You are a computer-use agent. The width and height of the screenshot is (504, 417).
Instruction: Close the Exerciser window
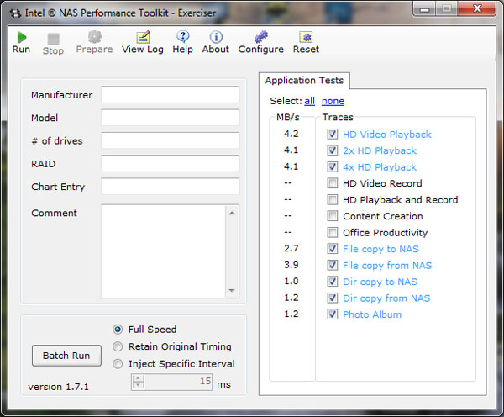pyautogui.click(x=478, y=8)
